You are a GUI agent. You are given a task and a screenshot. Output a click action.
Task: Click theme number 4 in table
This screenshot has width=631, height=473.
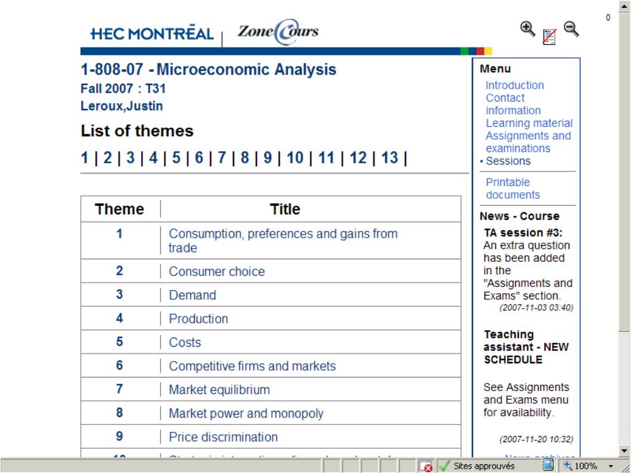click(x=120, y=318)
